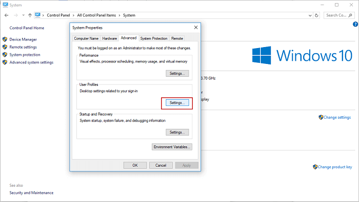Close the System Properties dialog
The image size is (359, 202).
[x=196, y=28]
